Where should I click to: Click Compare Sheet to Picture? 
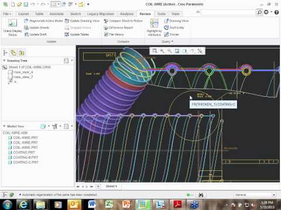coord(124,21)
